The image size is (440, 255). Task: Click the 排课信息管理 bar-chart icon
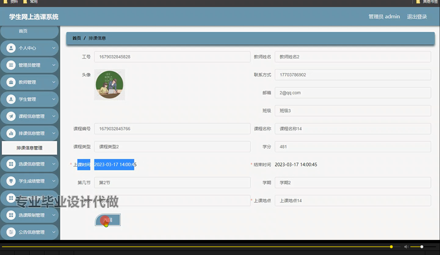click(11, 133)
